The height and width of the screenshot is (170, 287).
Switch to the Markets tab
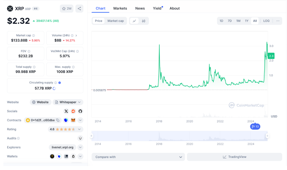coord(120,8)
